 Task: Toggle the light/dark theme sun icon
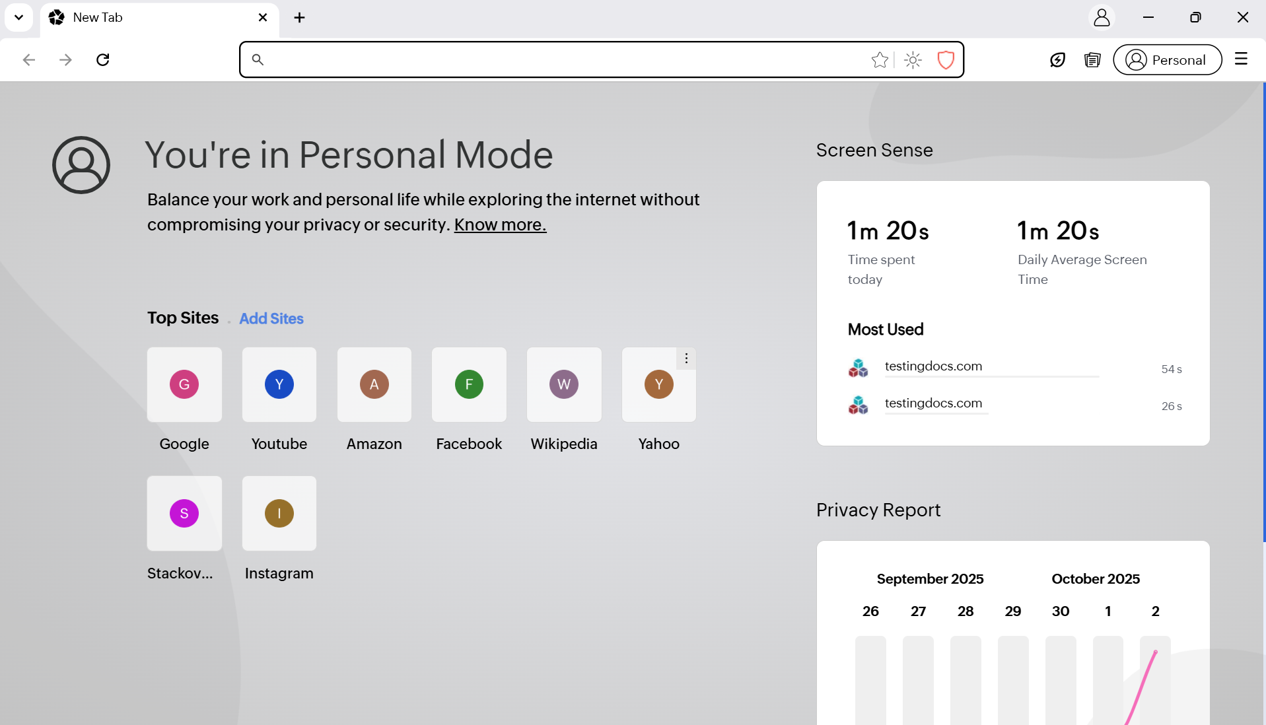click(x=913, y=60)
